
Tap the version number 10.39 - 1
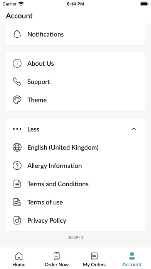click(75, 237)
